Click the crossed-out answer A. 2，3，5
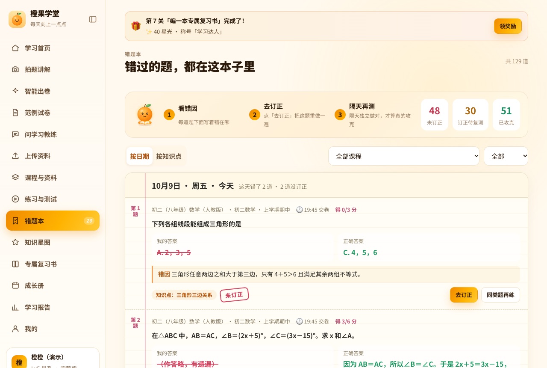Viewport: 547px width, 368px height. click(x=174, y=252)
